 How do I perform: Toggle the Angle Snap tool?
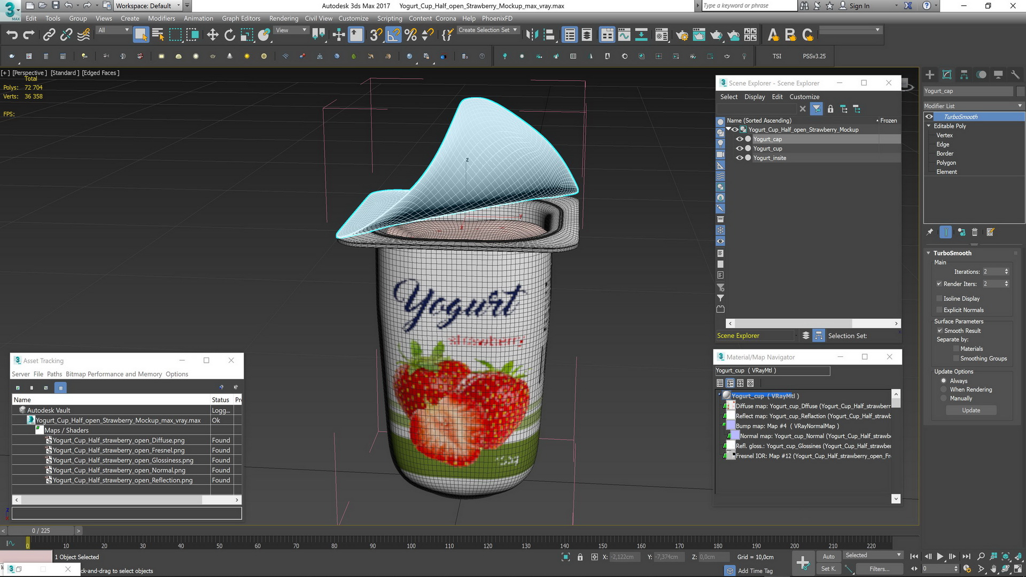[x=393, y=35]
